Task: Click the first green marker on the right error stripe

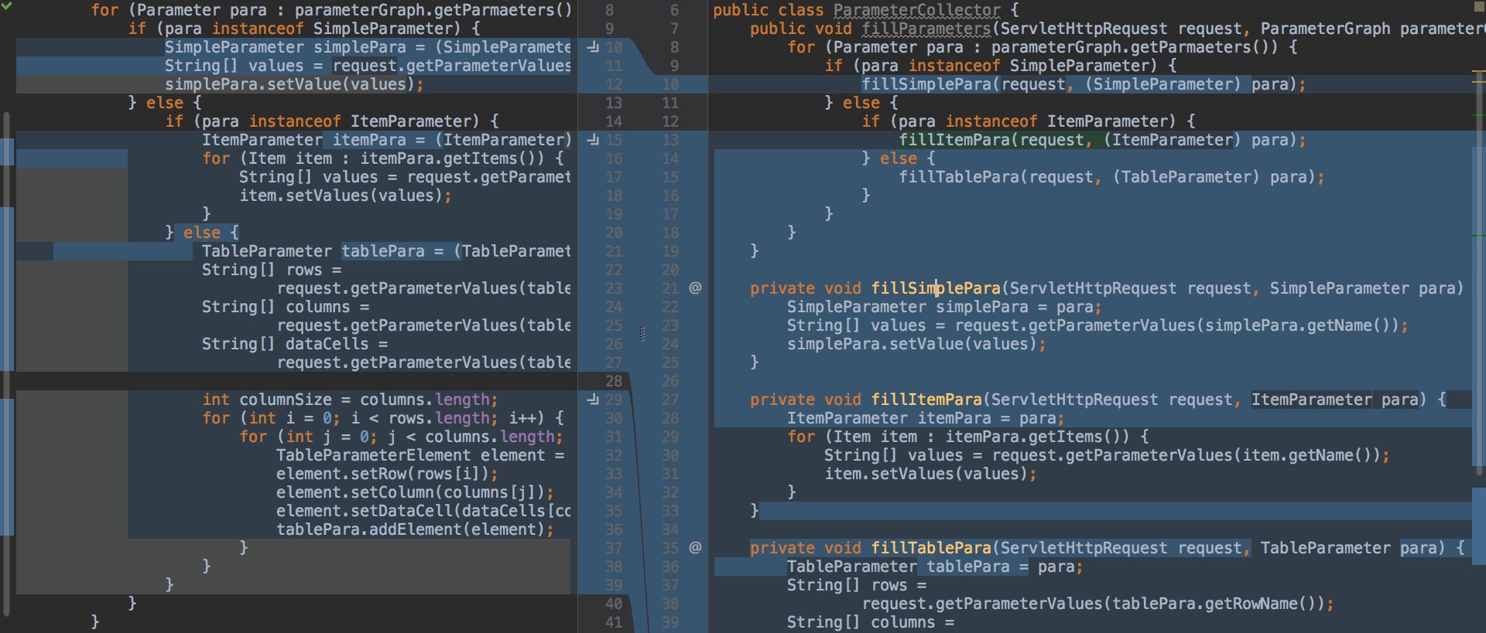Action: tap(1478, 116)
